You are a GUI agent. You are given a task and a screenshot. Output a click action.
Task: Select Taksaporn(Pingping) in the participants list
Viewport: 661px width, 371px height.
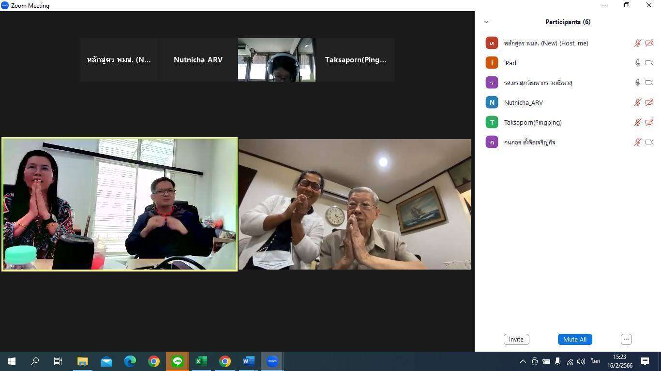click(533, 122)
